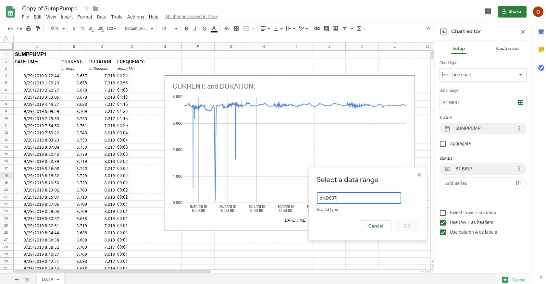Close the Select a data range dialog

[419, 175]
